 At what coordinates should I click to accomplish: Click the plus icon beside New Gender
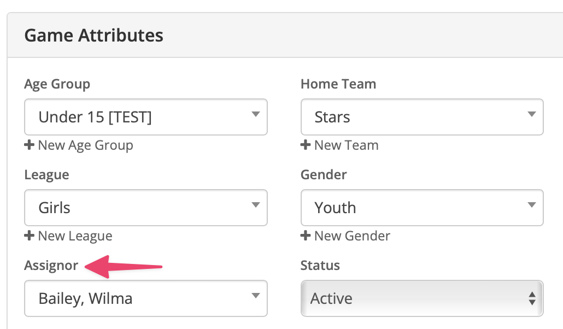(x=306, y=236)
